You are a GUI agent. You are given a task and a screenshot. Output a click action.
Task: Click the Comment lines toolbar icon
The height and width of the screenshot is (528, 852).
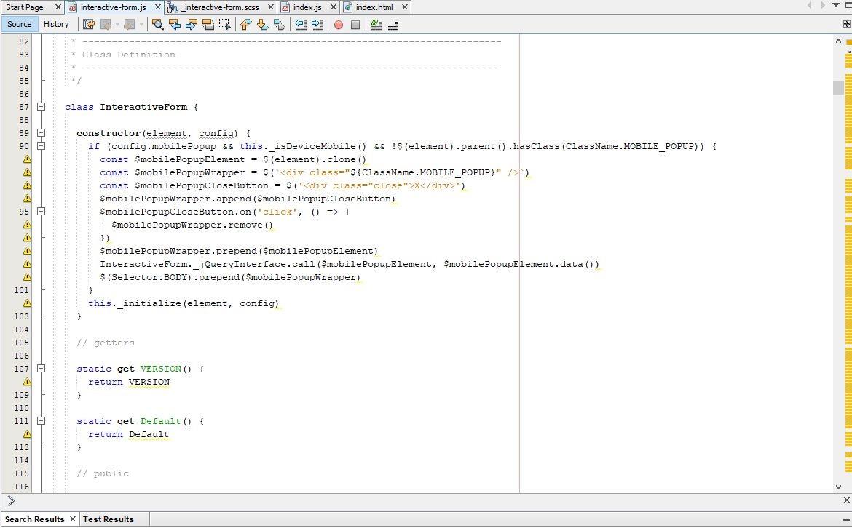tap(376, 25)
